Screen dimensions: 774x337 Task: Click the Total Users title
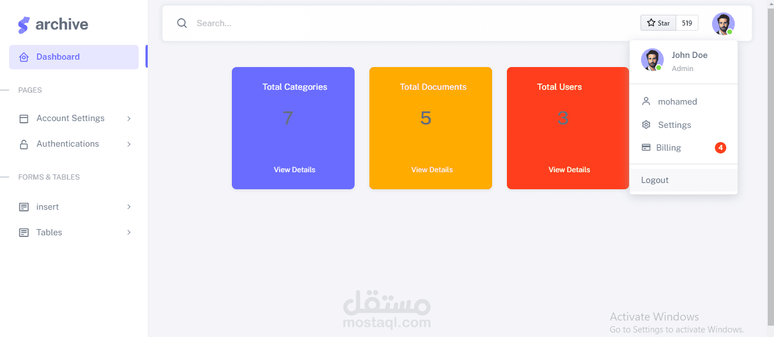coord(560,87)
